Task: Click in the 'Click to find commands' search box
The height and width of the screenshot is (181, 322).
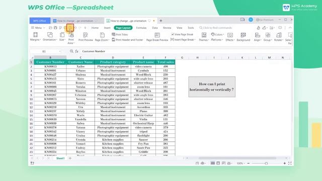Action: 216,28
